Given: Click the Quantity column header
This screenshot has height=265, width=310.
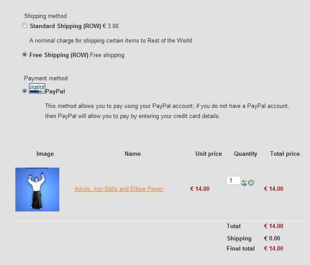Looking at the screenshot, I should [245, 154].
